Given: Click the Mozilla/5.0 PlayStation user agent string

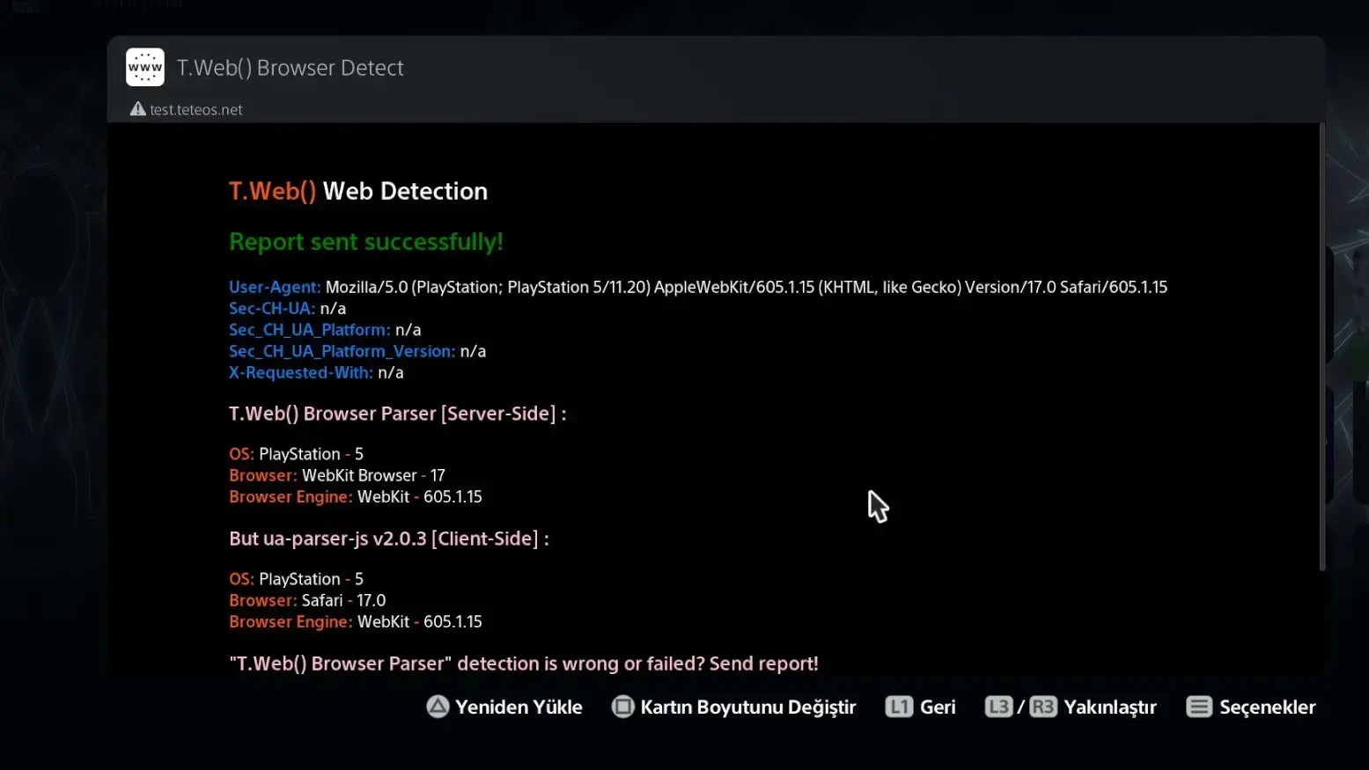Looking at the screenshot, I should [747, 287].
